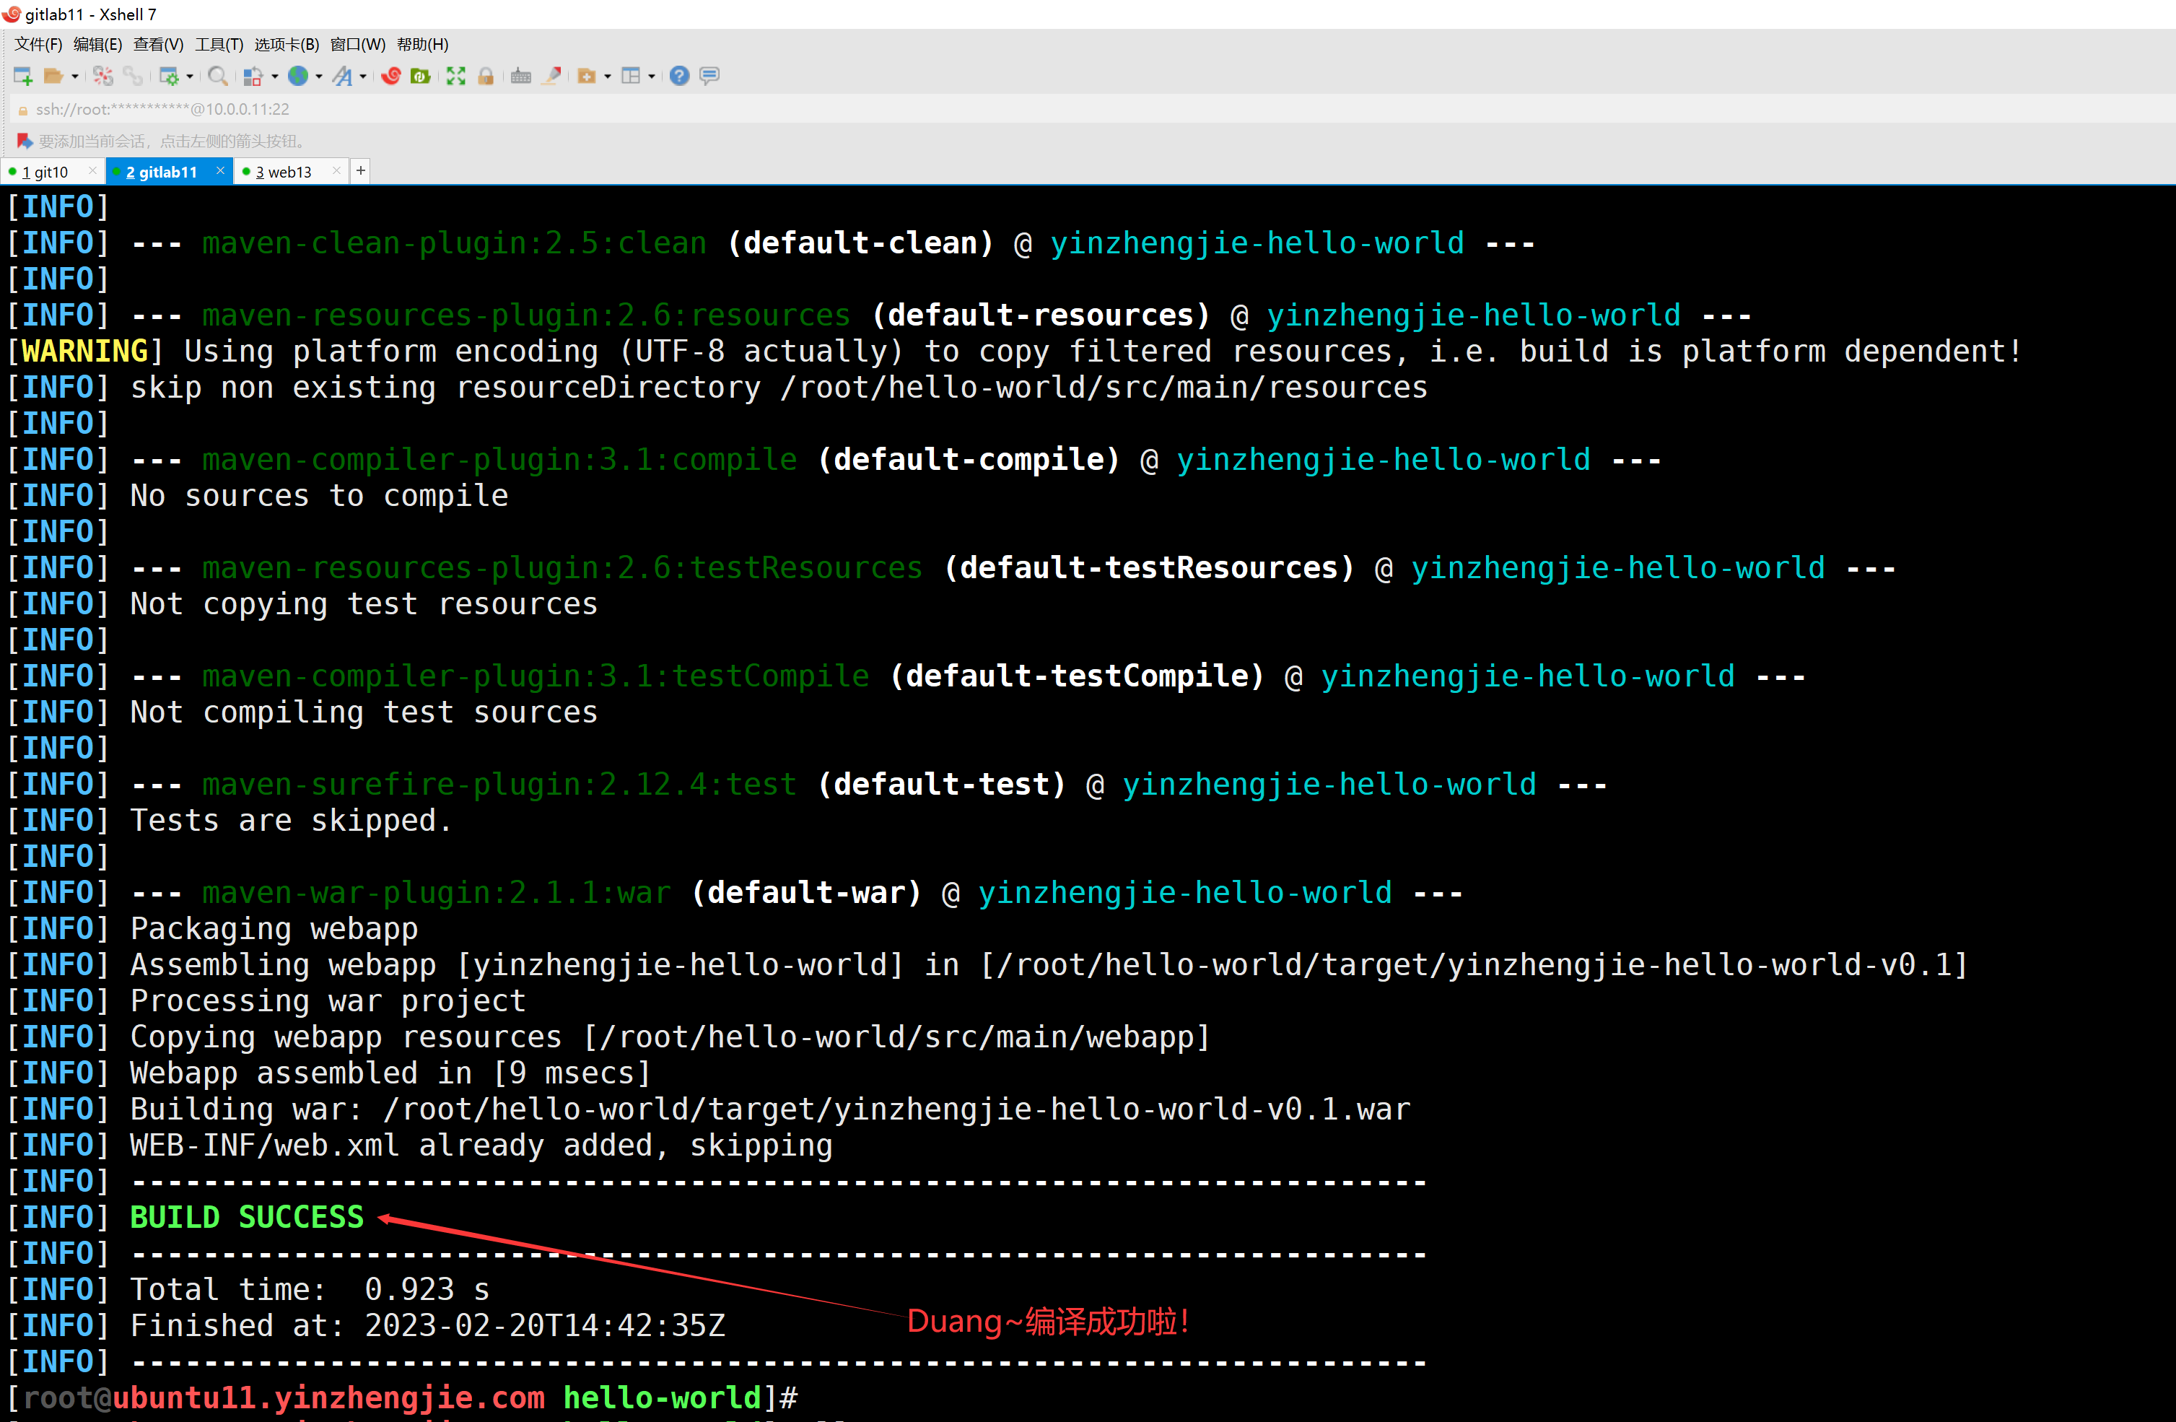Open the 工具(T) menu
Viewport: 2176px width, 1422px height.
pyautogui.click(x=219, y=44)
